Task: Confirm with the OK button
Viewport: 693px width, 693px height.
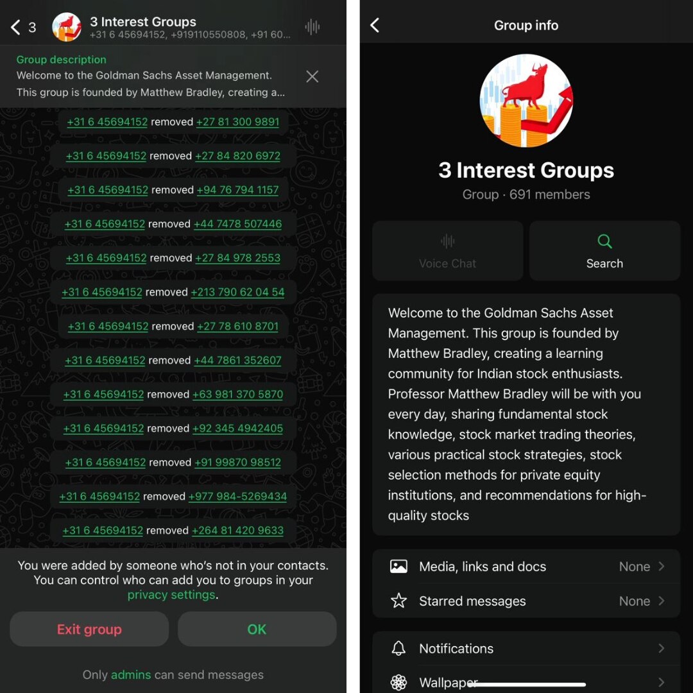Action: click(x=257, y=629)
